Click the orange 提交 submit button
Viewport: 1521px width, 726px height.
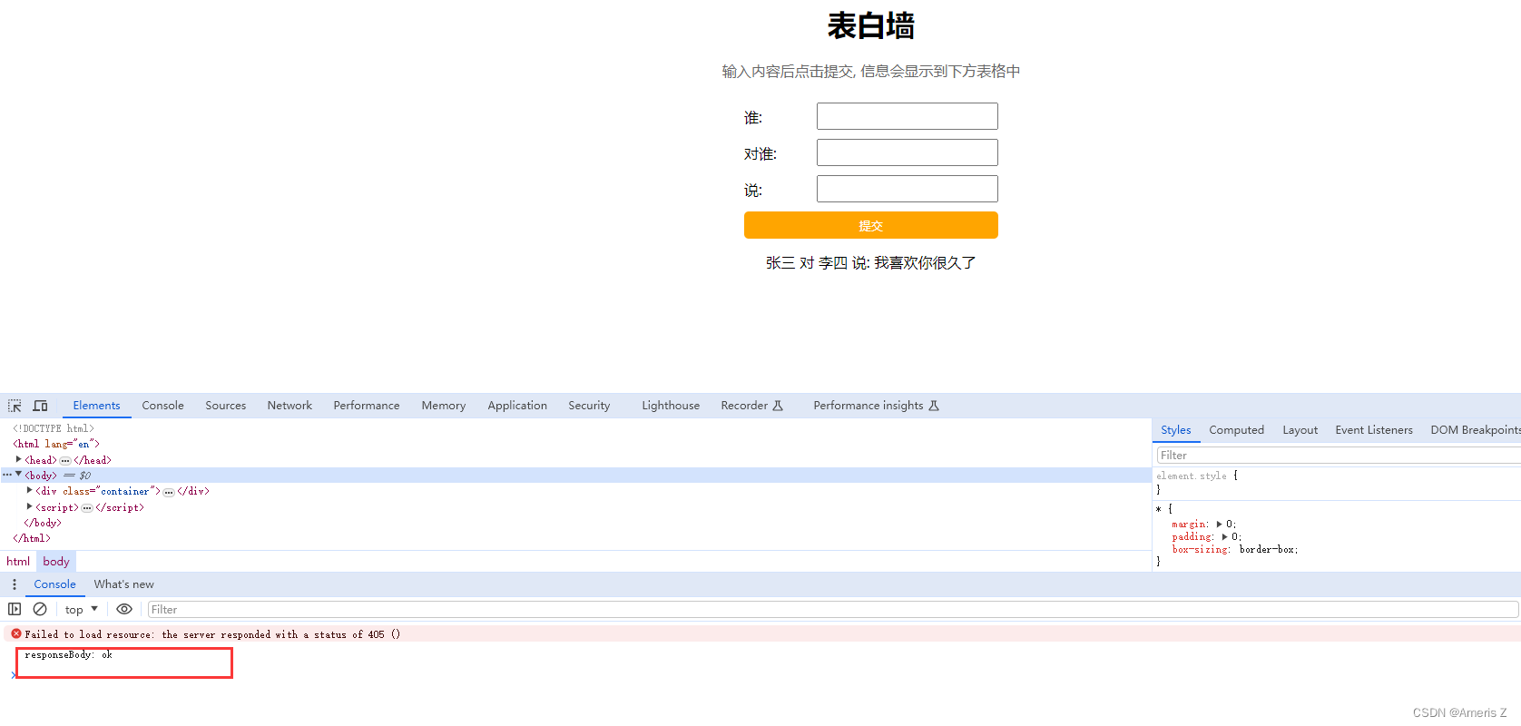tap(870, 225)
